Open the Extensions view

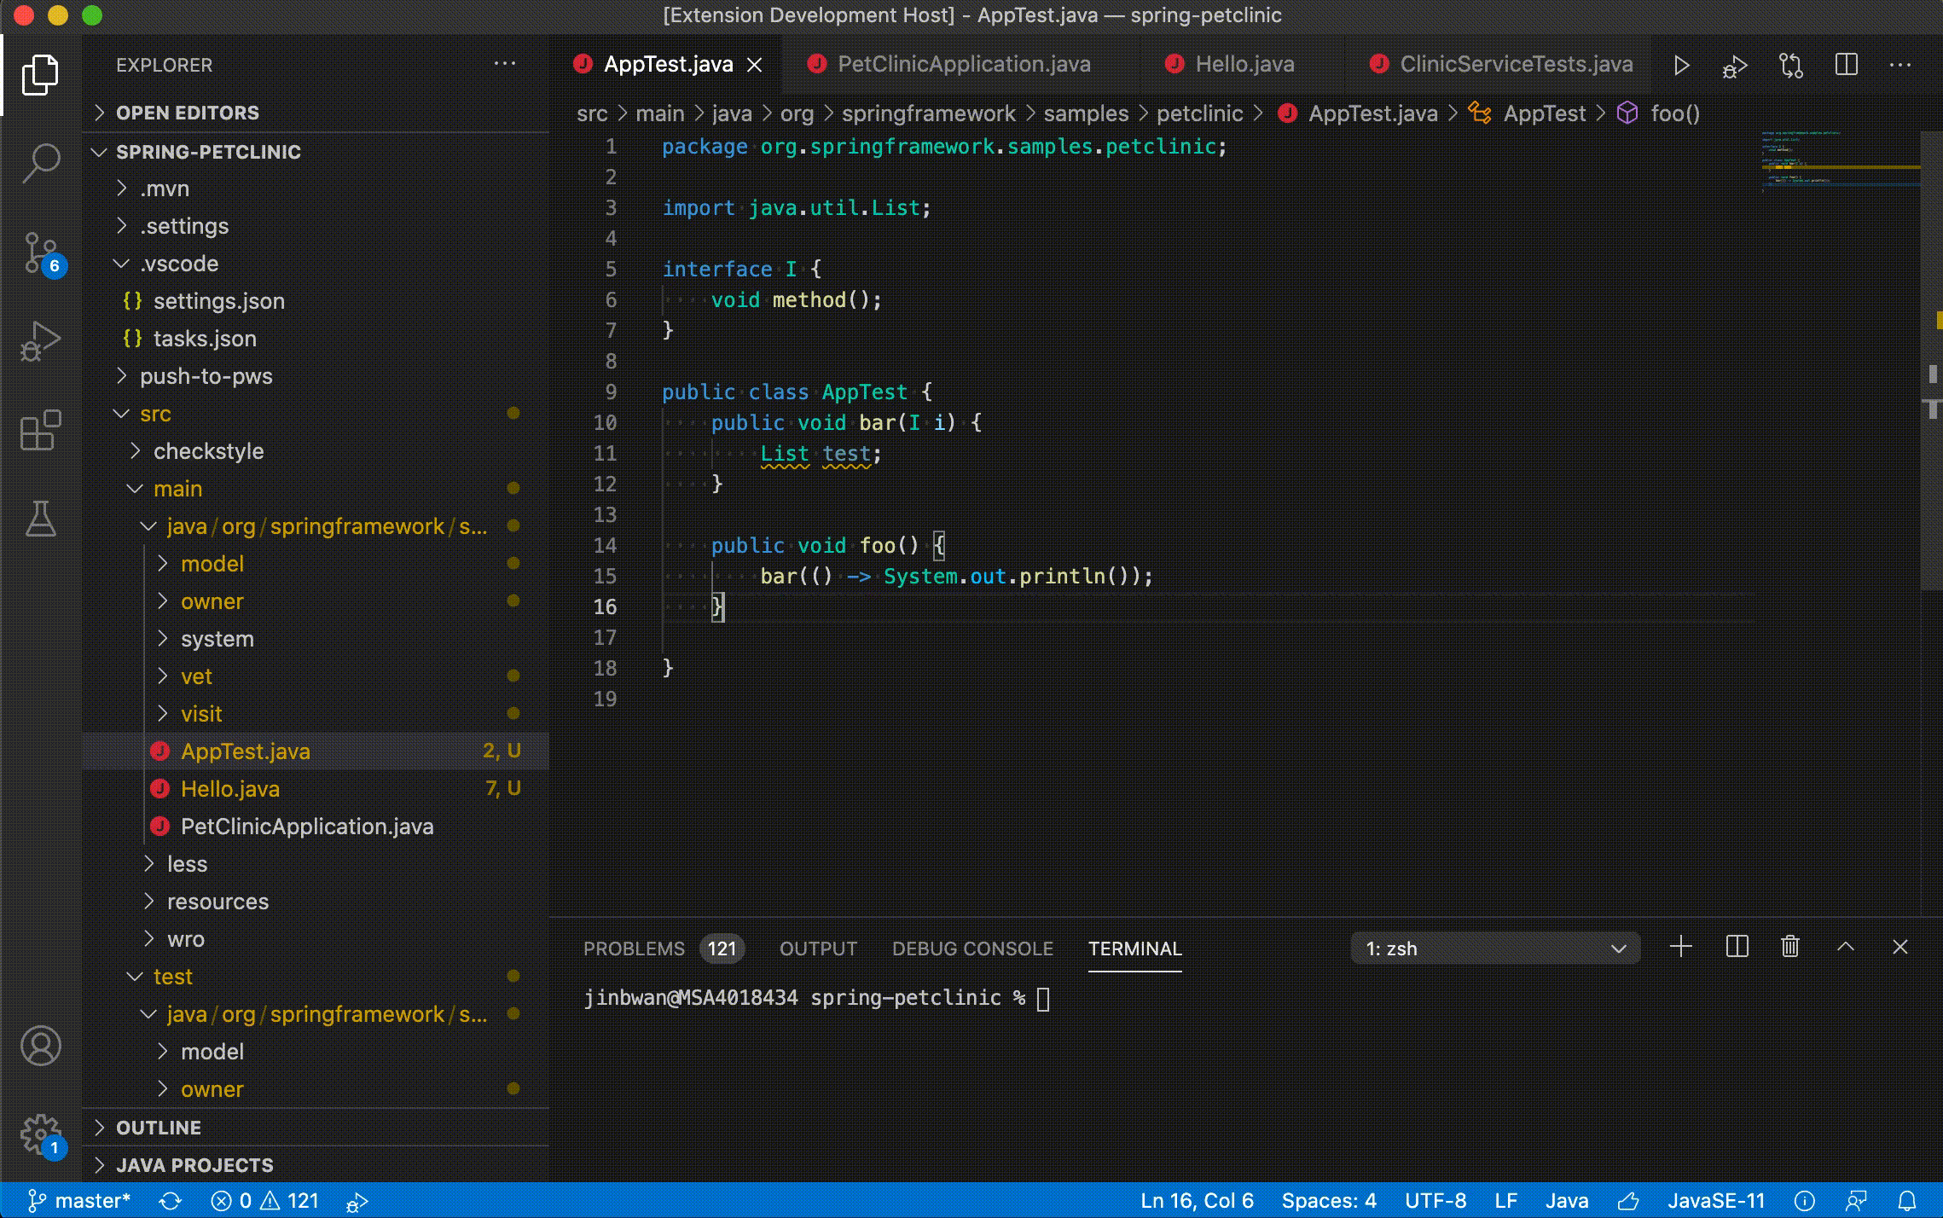coord(40,430)
